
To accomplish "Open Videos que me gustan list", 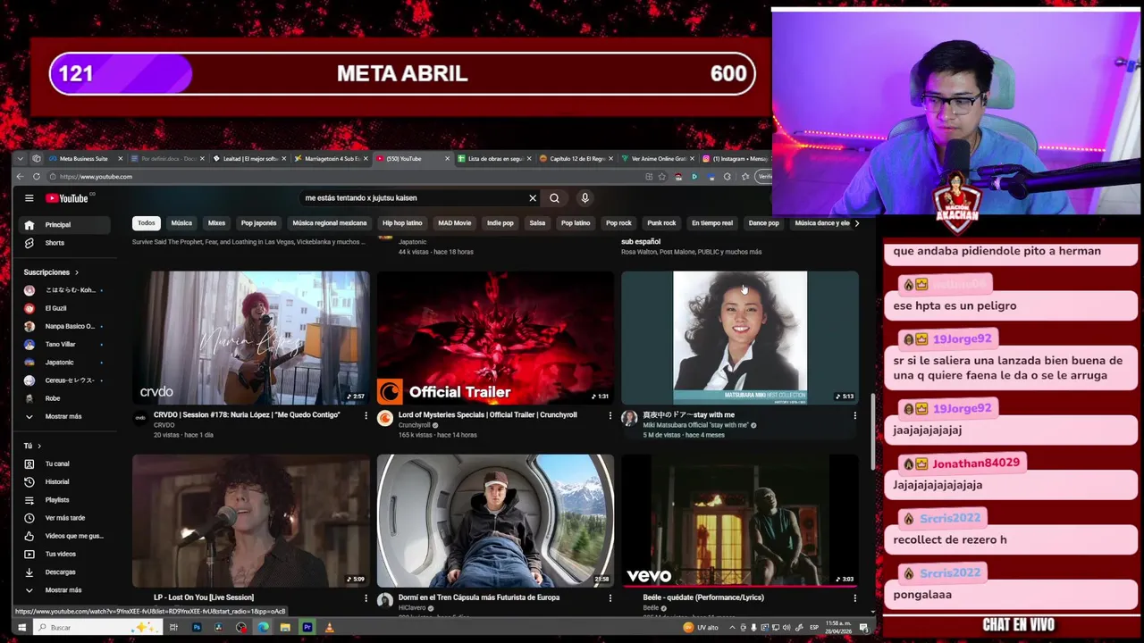I will pyautogui.click(x=63, y=536).
